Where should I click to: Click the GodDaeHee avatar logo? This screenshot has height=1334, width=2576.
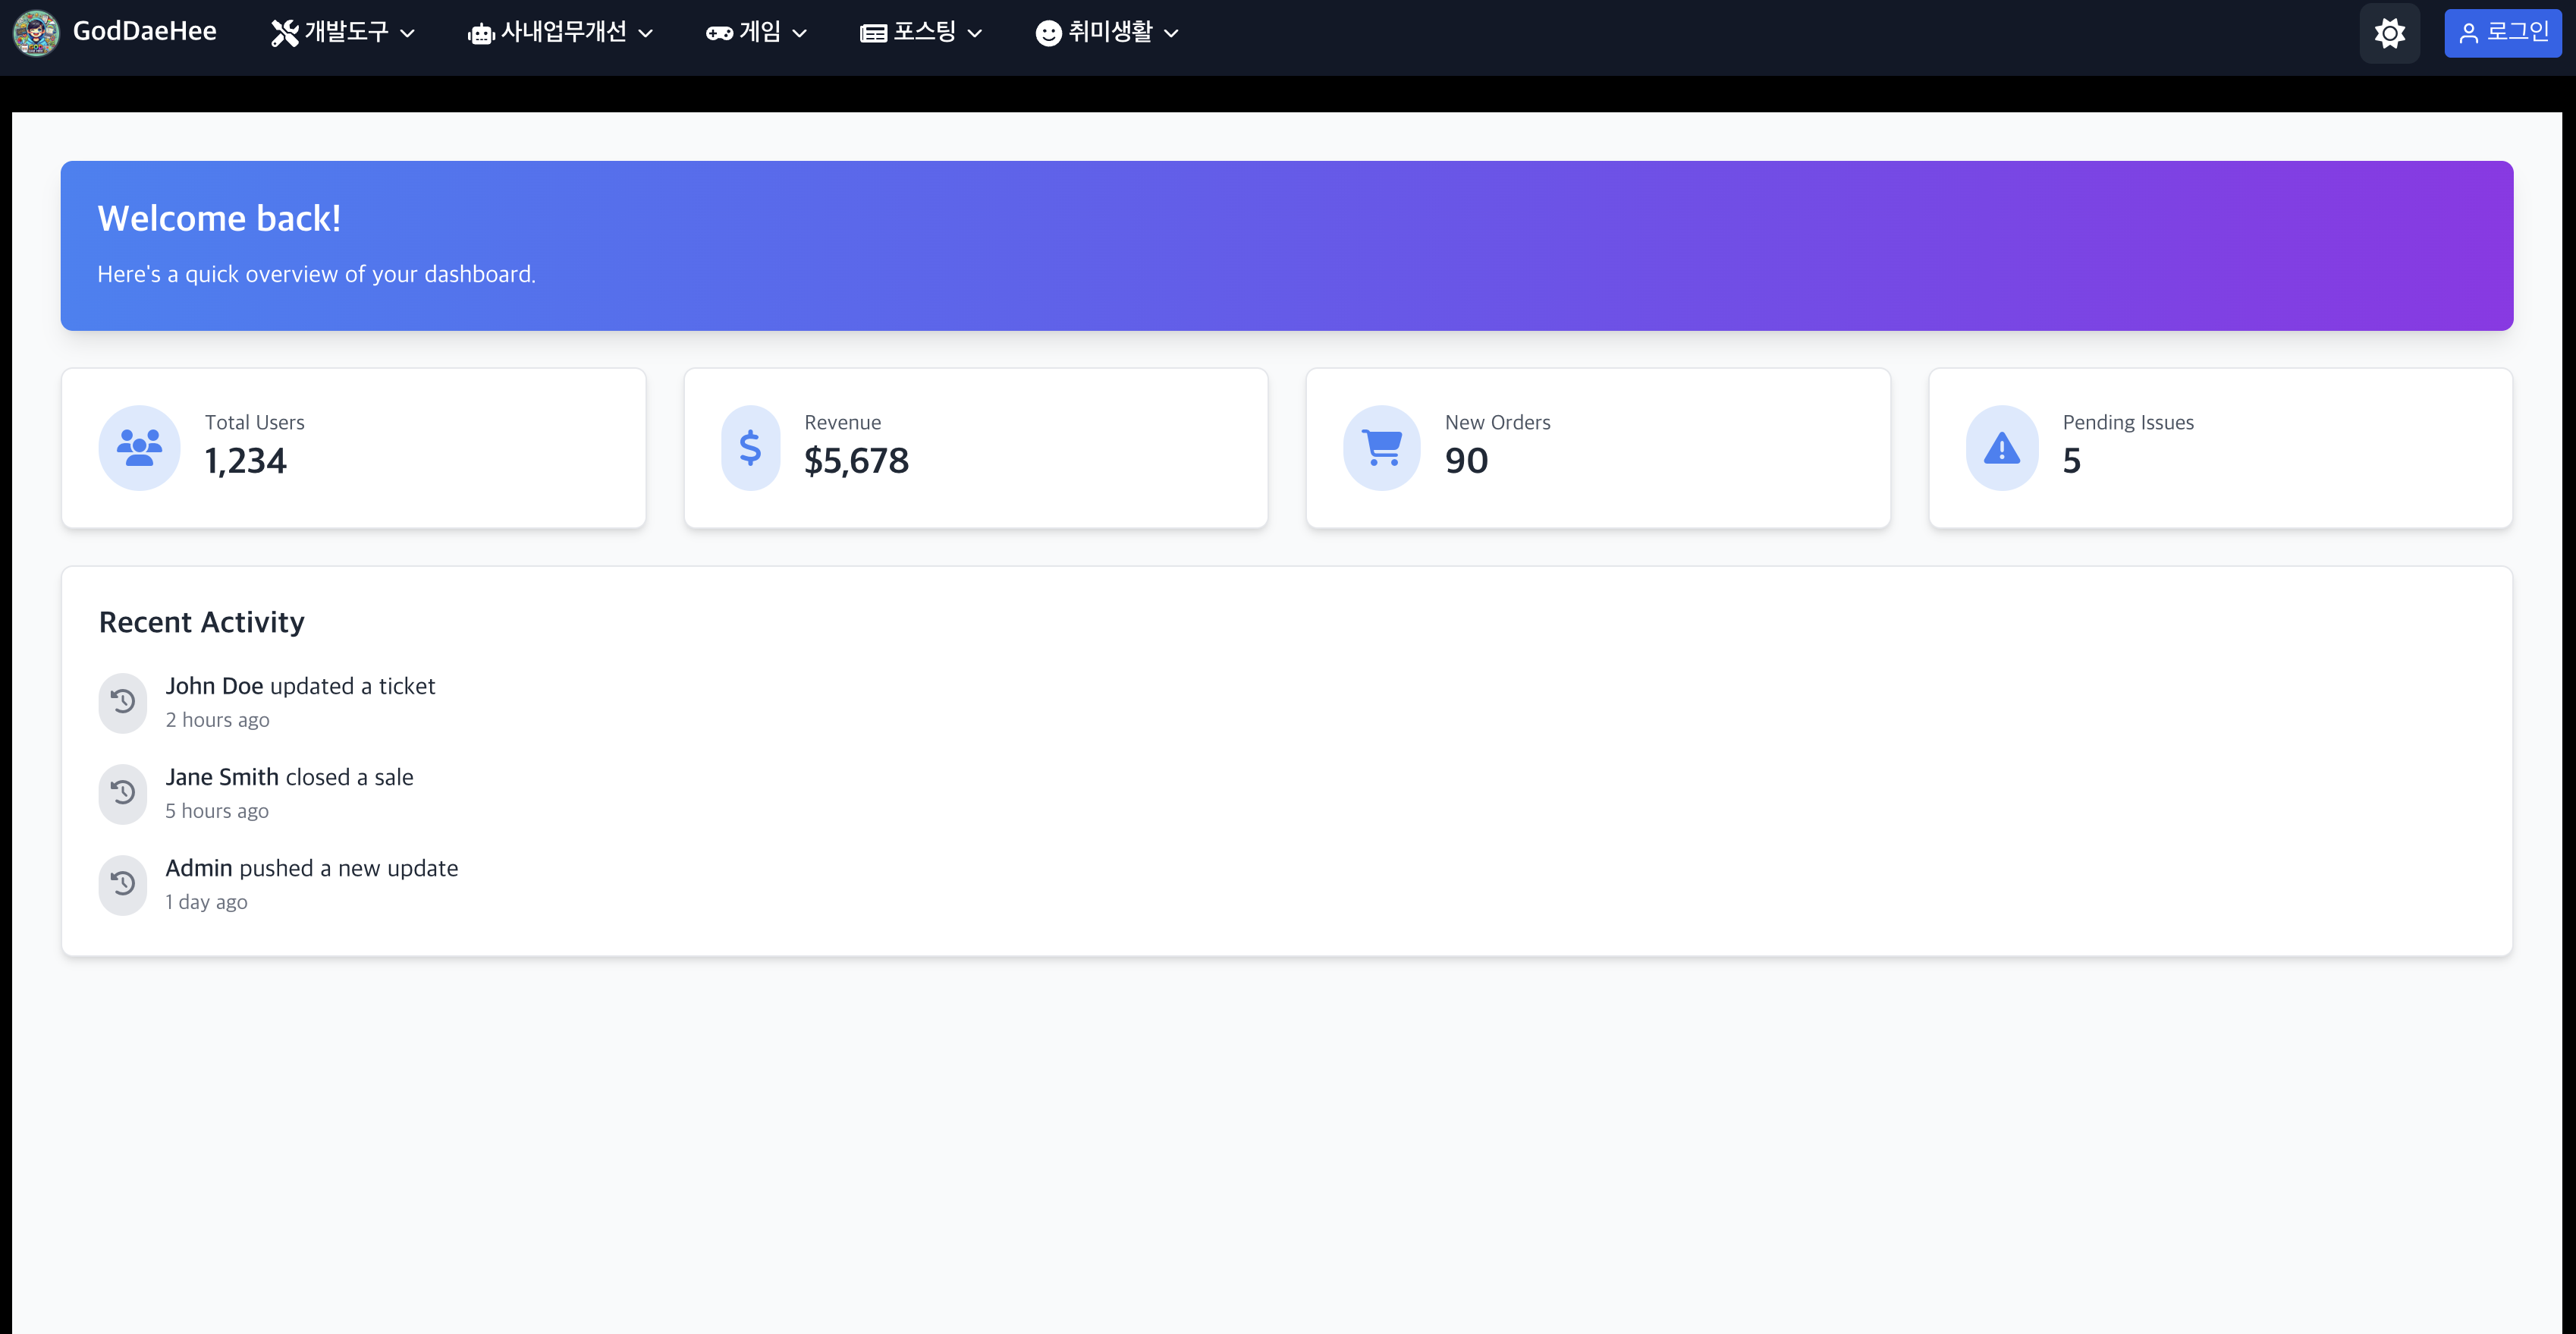tap(36, 33)
